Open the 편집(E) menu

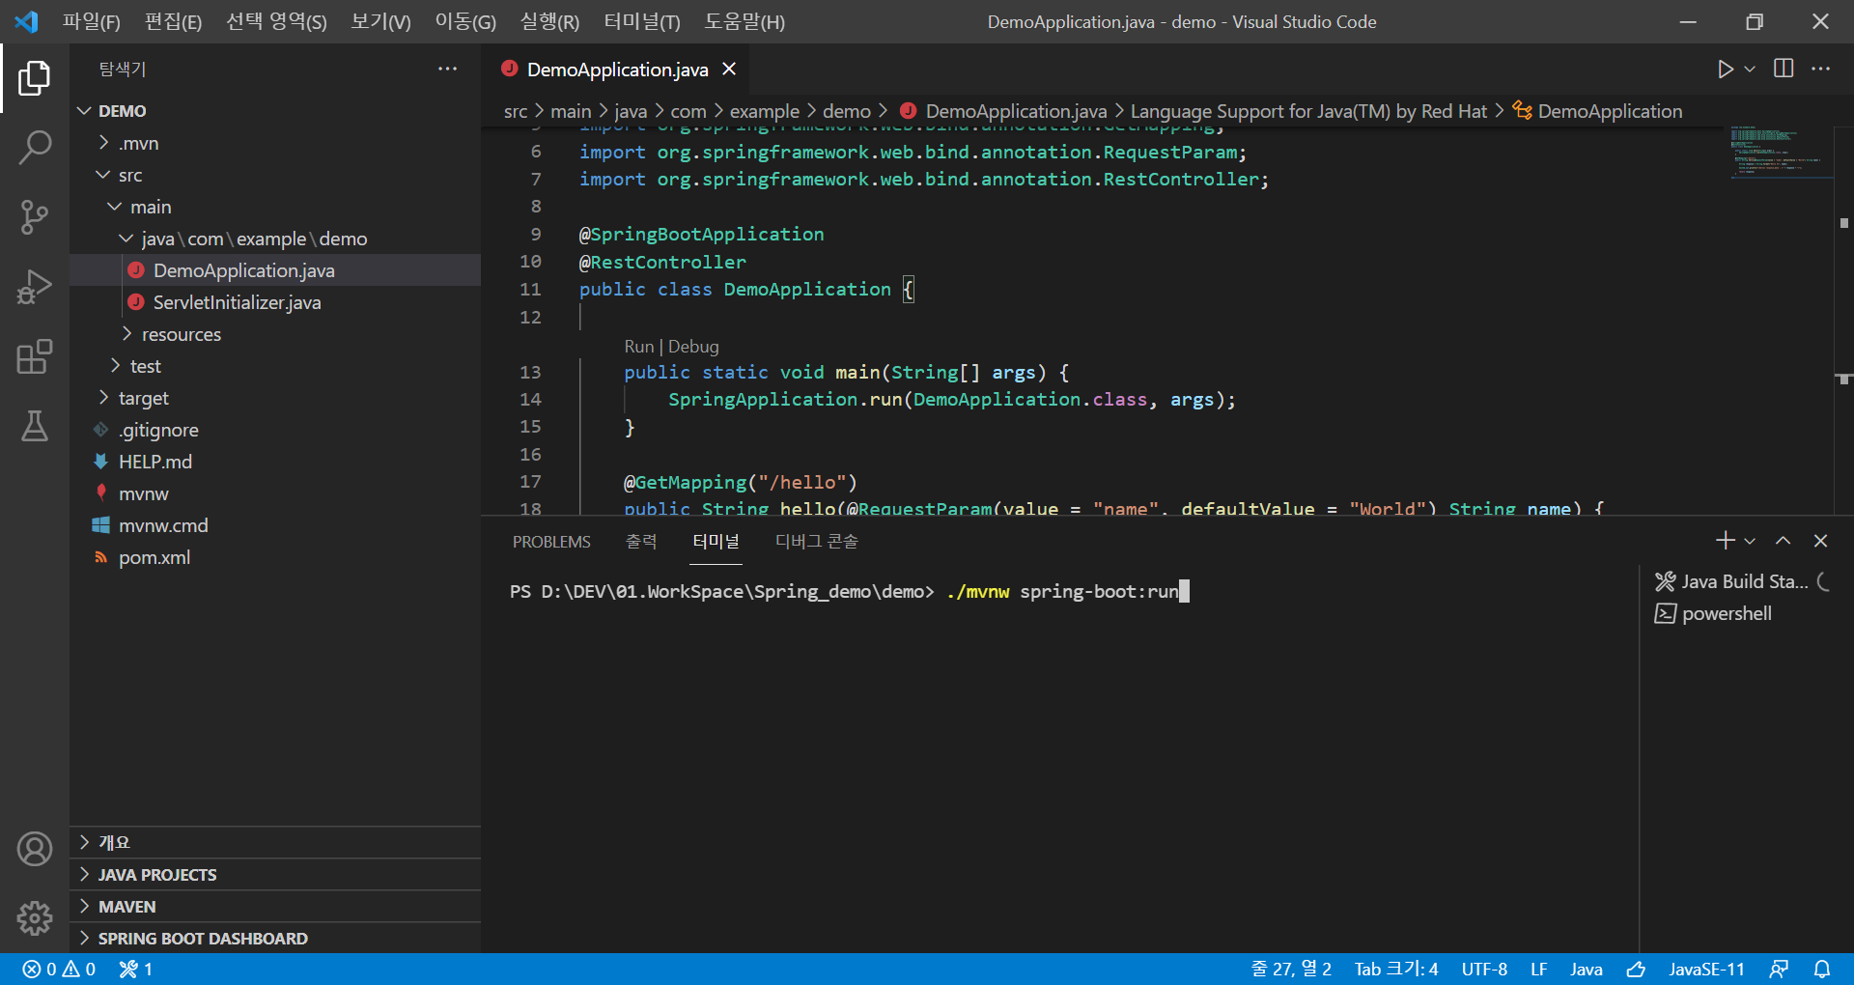click(173, 21)
